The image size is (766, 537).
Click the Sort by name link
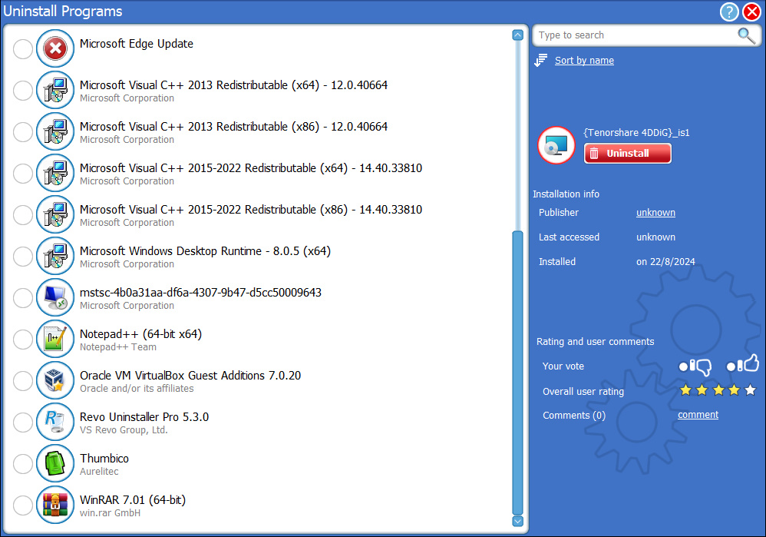[584, 61]
